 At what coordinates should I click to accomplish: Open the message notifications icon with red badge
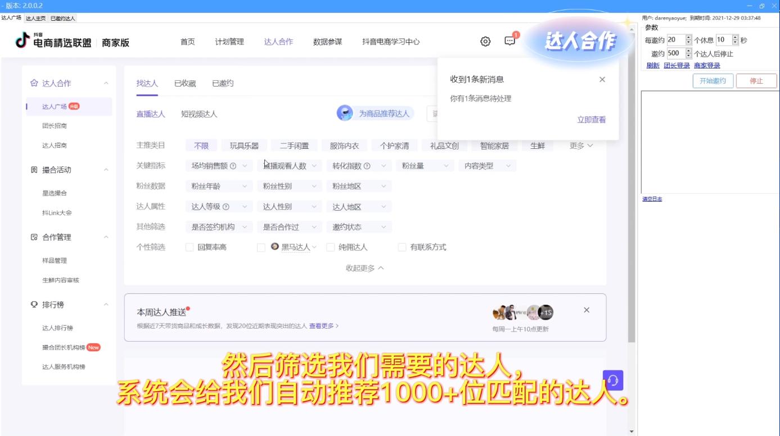pos(508,42)
